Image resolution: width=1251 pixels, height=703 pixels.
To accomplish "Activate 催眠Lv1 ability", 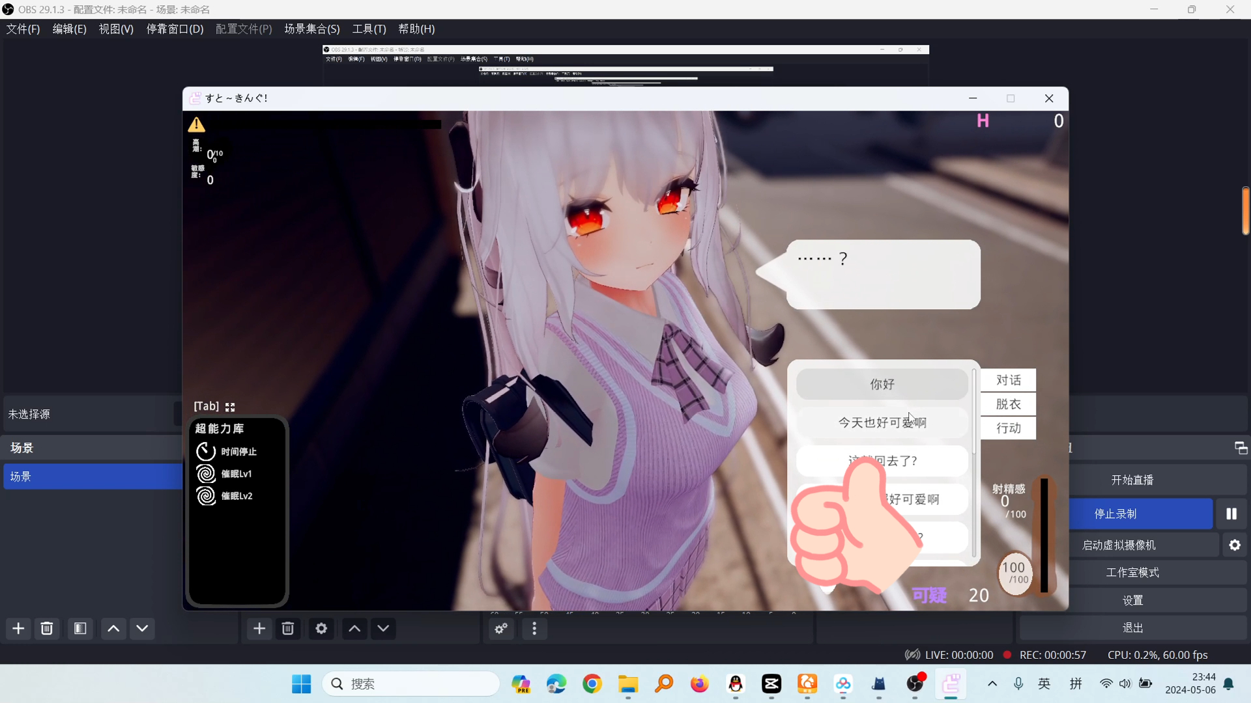I will (225, 473).
